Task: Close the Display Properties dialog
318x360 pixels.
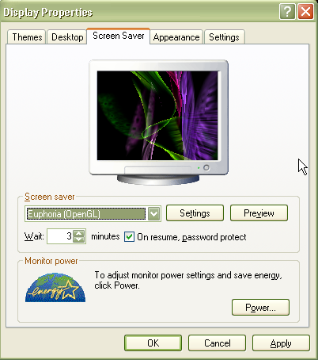Action: click(x=305, y=12)
